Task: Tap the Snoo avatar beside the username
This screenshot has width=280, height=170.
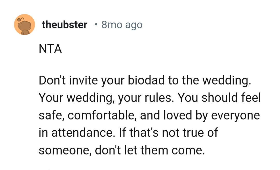Action: (x=24, y=24)
